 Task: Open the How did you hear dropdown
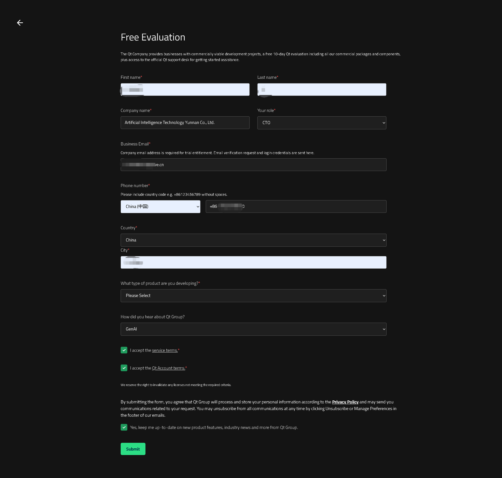coord(253,329)
